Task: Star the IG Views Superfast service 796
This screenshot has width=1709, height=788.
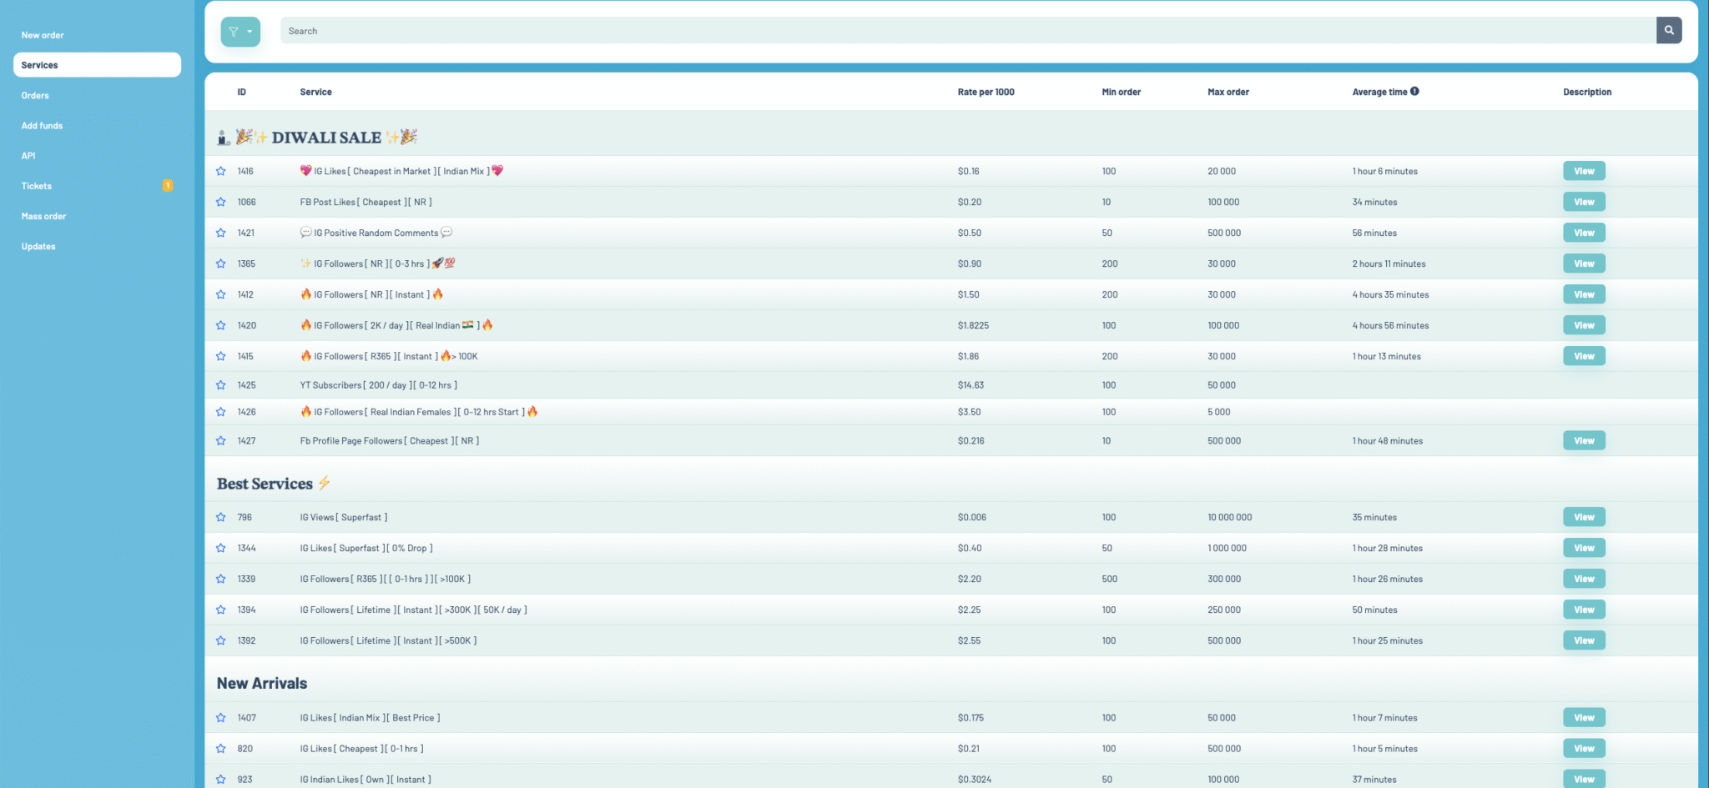Action: (x=221, y=517)
